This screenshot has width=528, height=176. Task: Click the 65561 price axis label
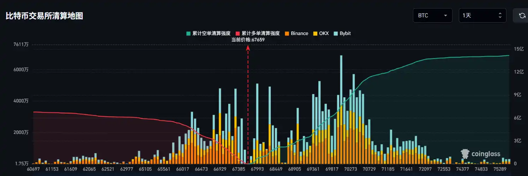[165, 170]
